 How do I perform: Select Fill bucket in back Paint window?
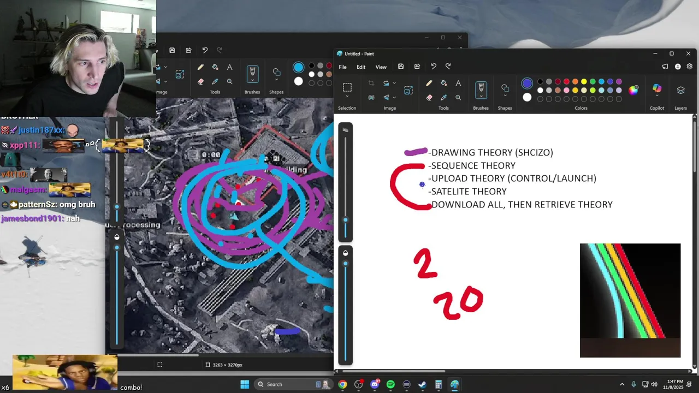215,67
